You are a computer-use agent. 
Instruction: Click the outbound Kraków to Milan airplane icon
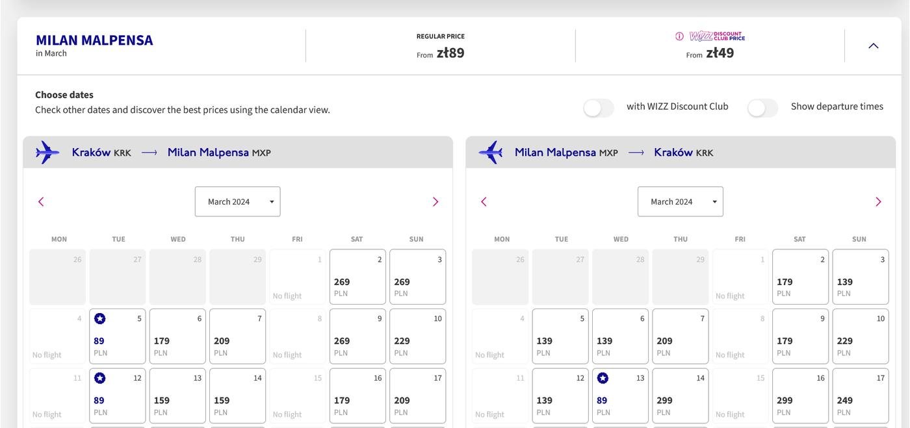[x=47, y=153]
